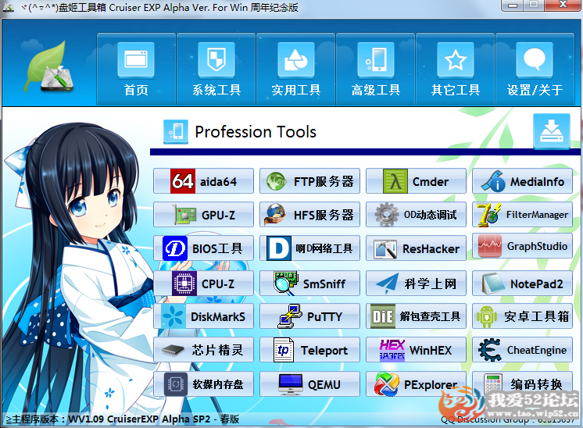This screenshot has height=428, width=583.
Task: Start HFS服务器 tool
Action: tap(309, 214)
